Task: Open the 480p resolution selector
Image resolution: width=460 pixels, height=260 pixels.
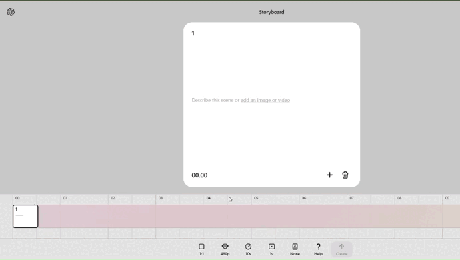Action: pyautogui.click(x=225, y=249)
